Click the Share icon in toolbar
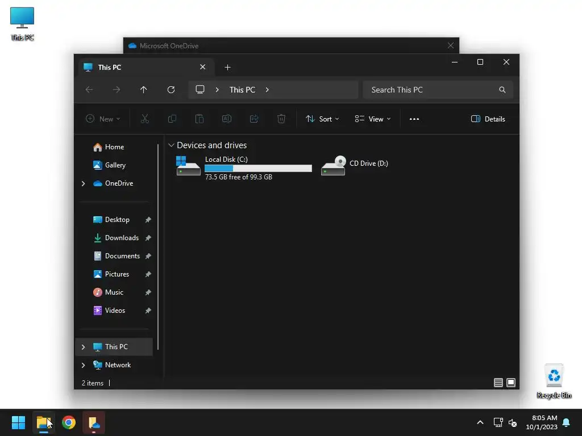Screen dimensions: 582x436 pos(254,119)
